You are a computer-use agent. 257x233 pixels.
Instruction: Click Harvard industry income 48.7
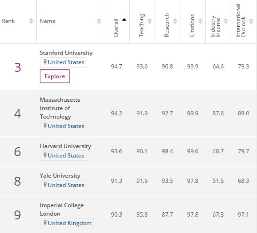pos(218,151)
